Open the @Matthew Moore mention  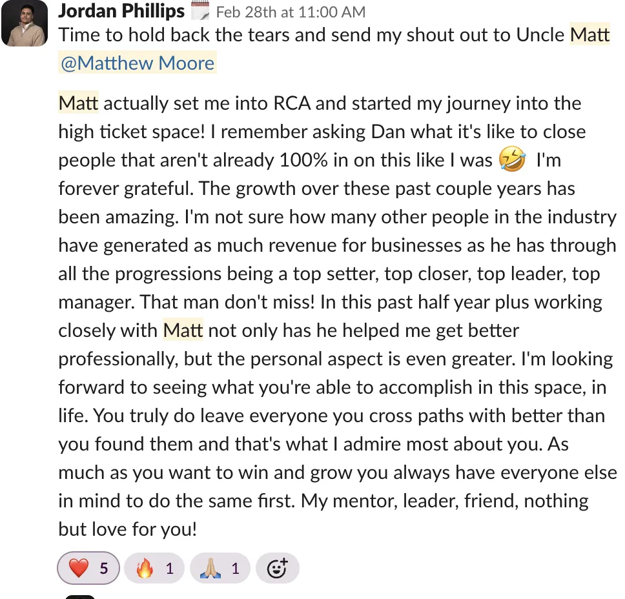138,63
